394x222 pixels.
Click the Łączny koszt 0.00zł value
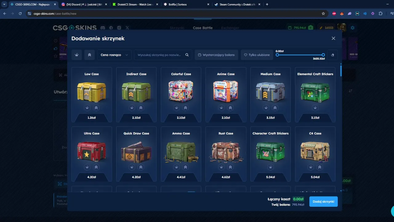tap(298, 199)
